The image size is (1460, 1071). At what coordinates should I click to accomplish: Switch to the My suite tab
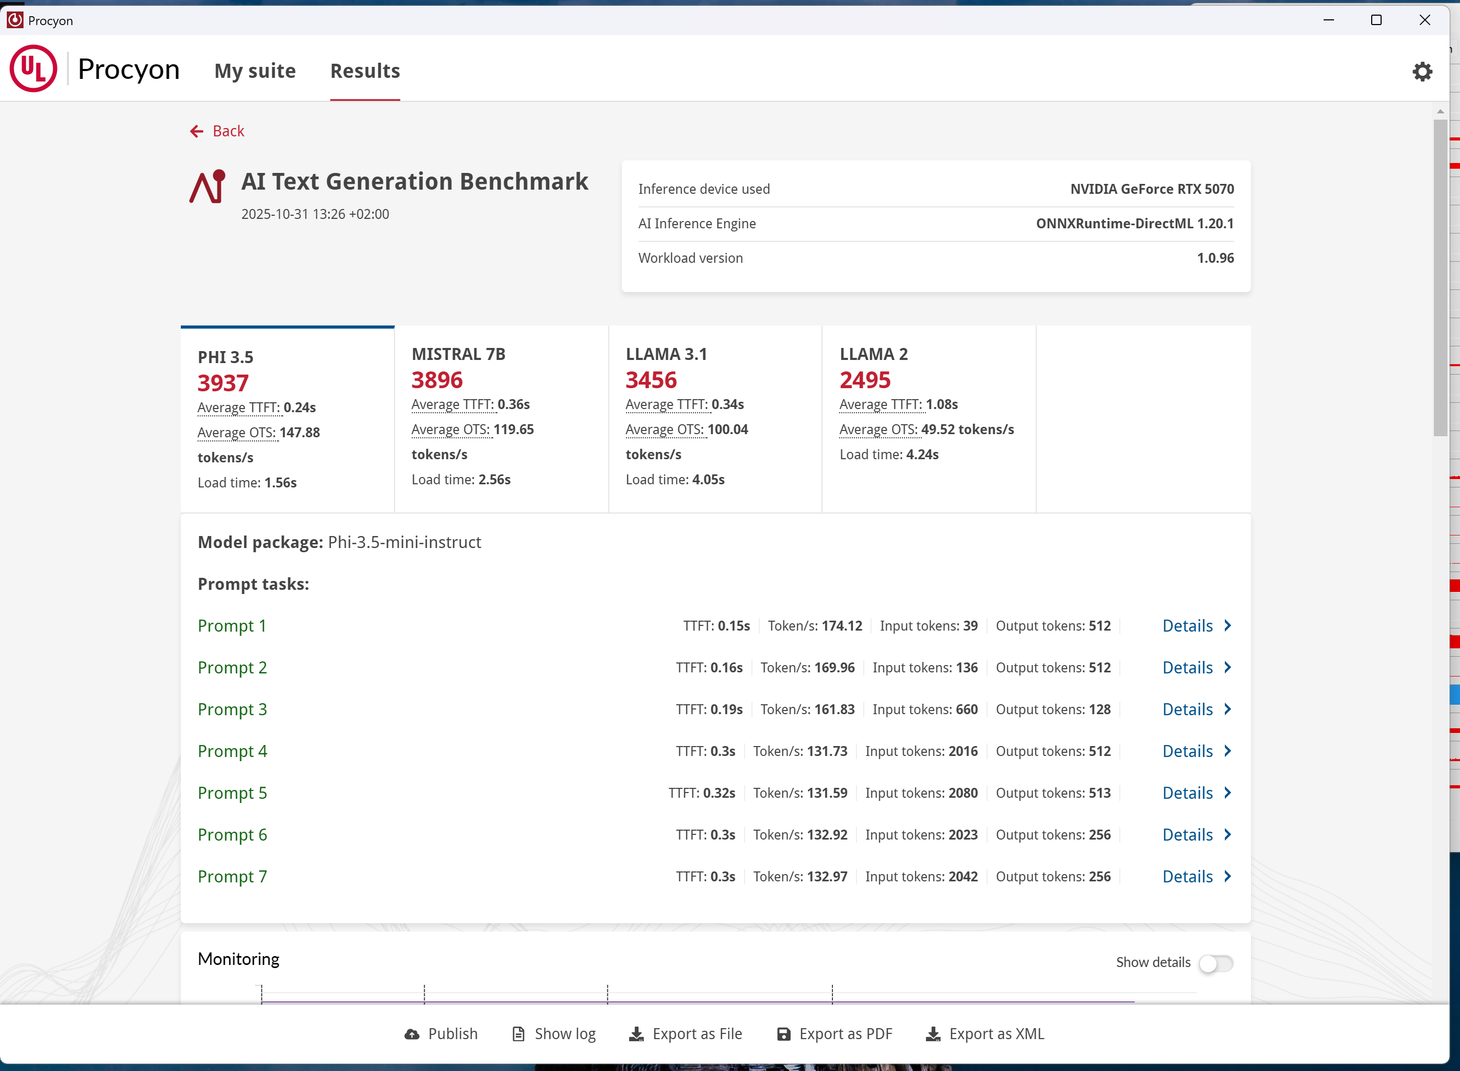coord(255,71)
